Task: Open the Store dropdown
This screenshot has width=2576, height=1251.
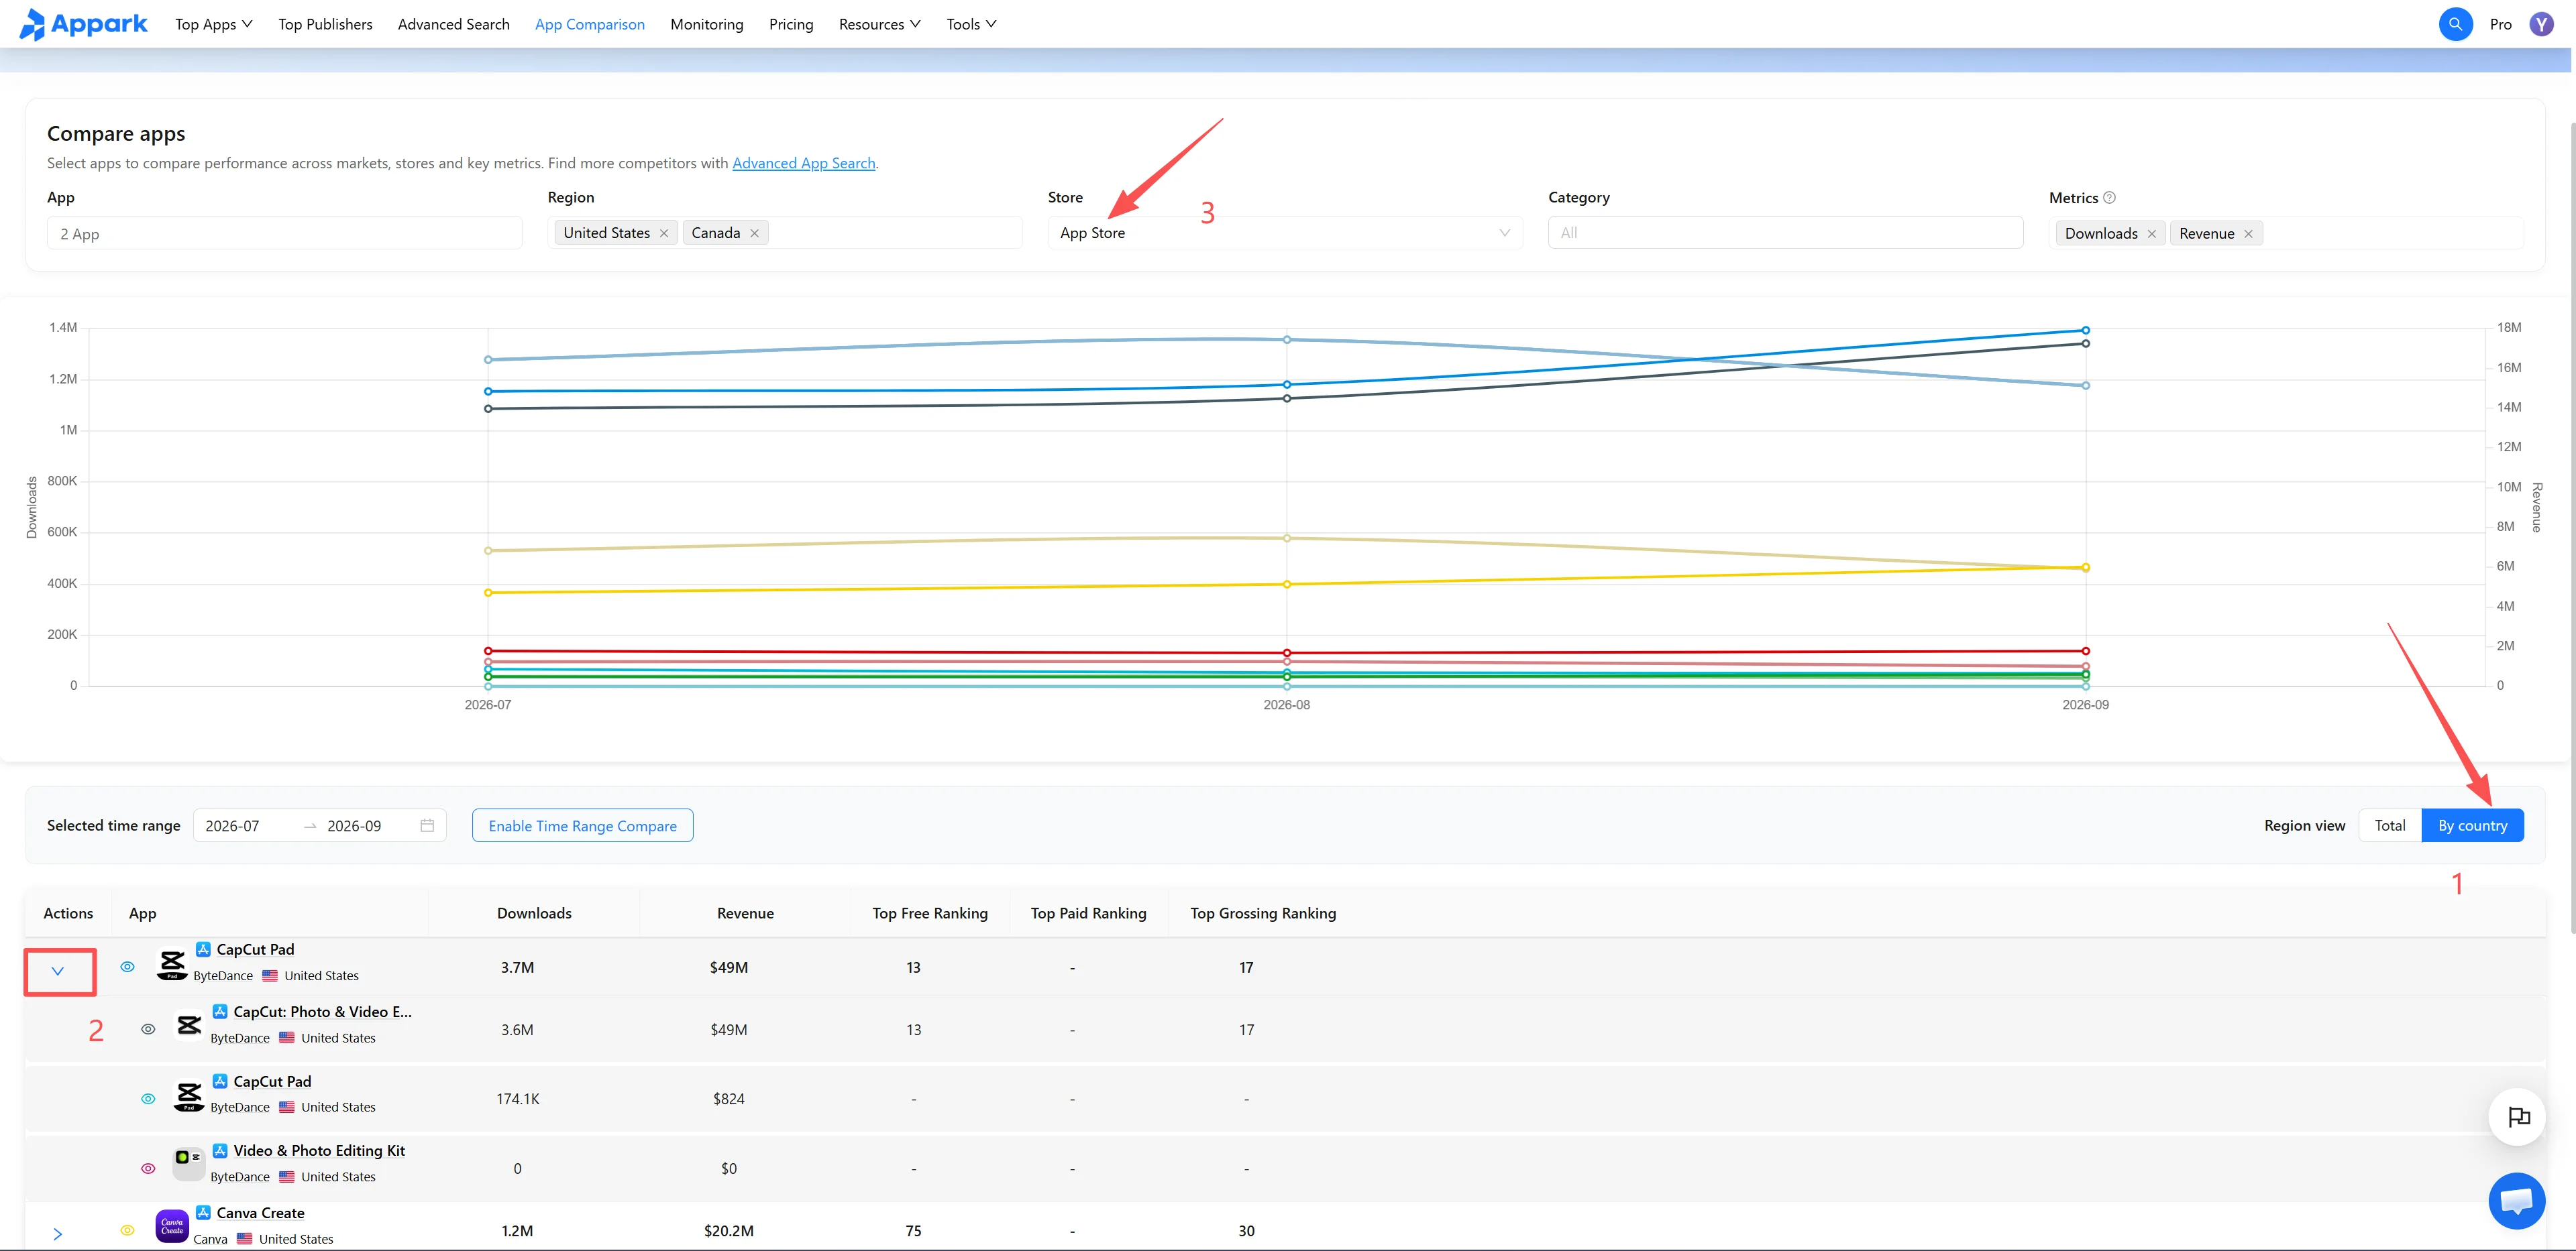Action: click(1285, 233)
